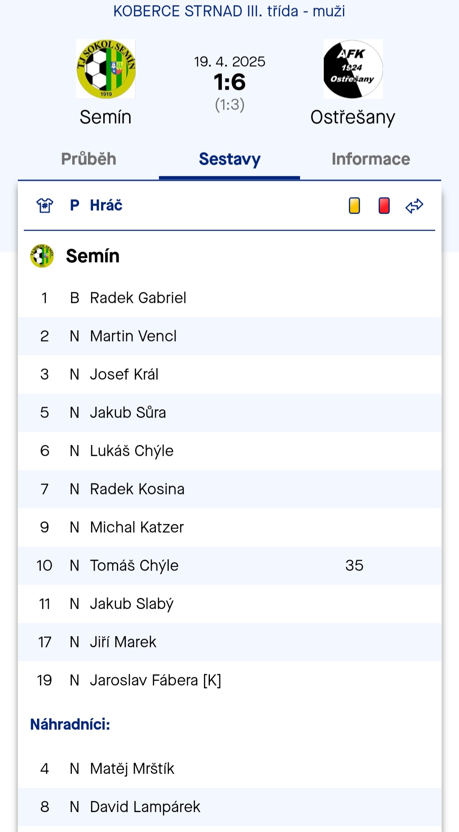This screenshot has height=832, width=459.
Task: Switch to the Průběh tab
Action: pos(88,159)
